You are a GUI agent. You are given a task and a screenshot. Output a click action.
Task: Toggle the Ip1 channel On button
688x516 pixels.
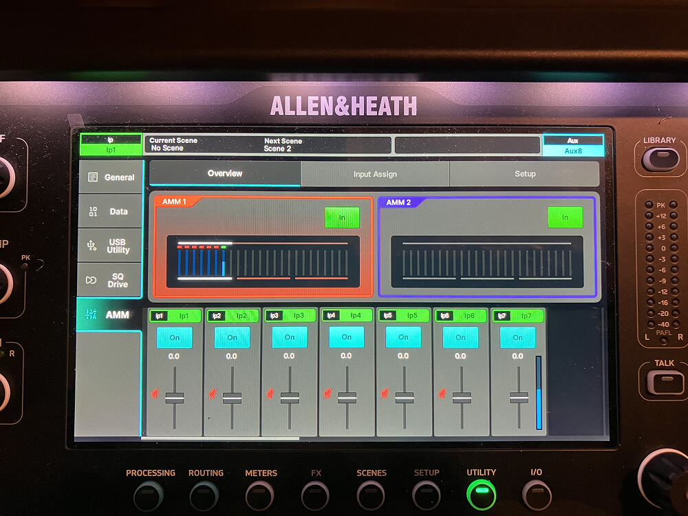(x=175, y=337)
